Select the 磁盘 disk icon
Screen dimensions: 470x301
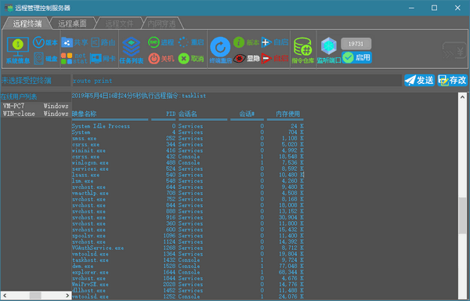[45, 59]
